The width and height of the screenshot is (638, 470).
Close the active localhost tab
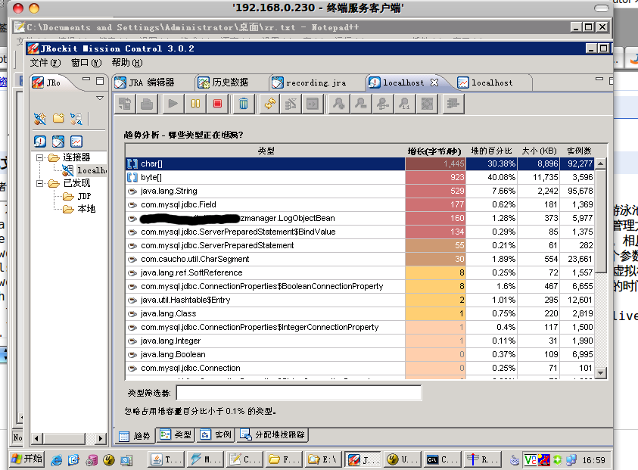434,82
